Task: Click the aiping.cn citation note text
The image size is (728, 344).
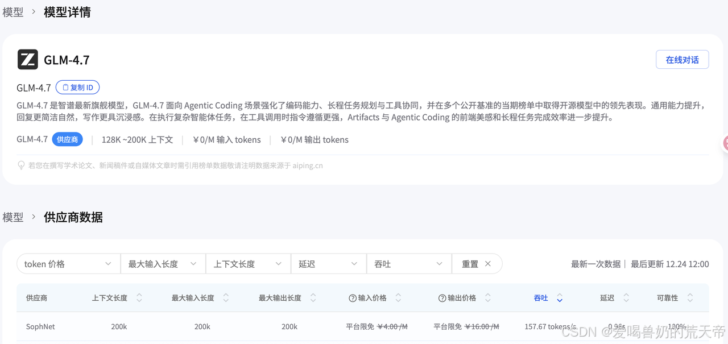Action: click(175, 165)
